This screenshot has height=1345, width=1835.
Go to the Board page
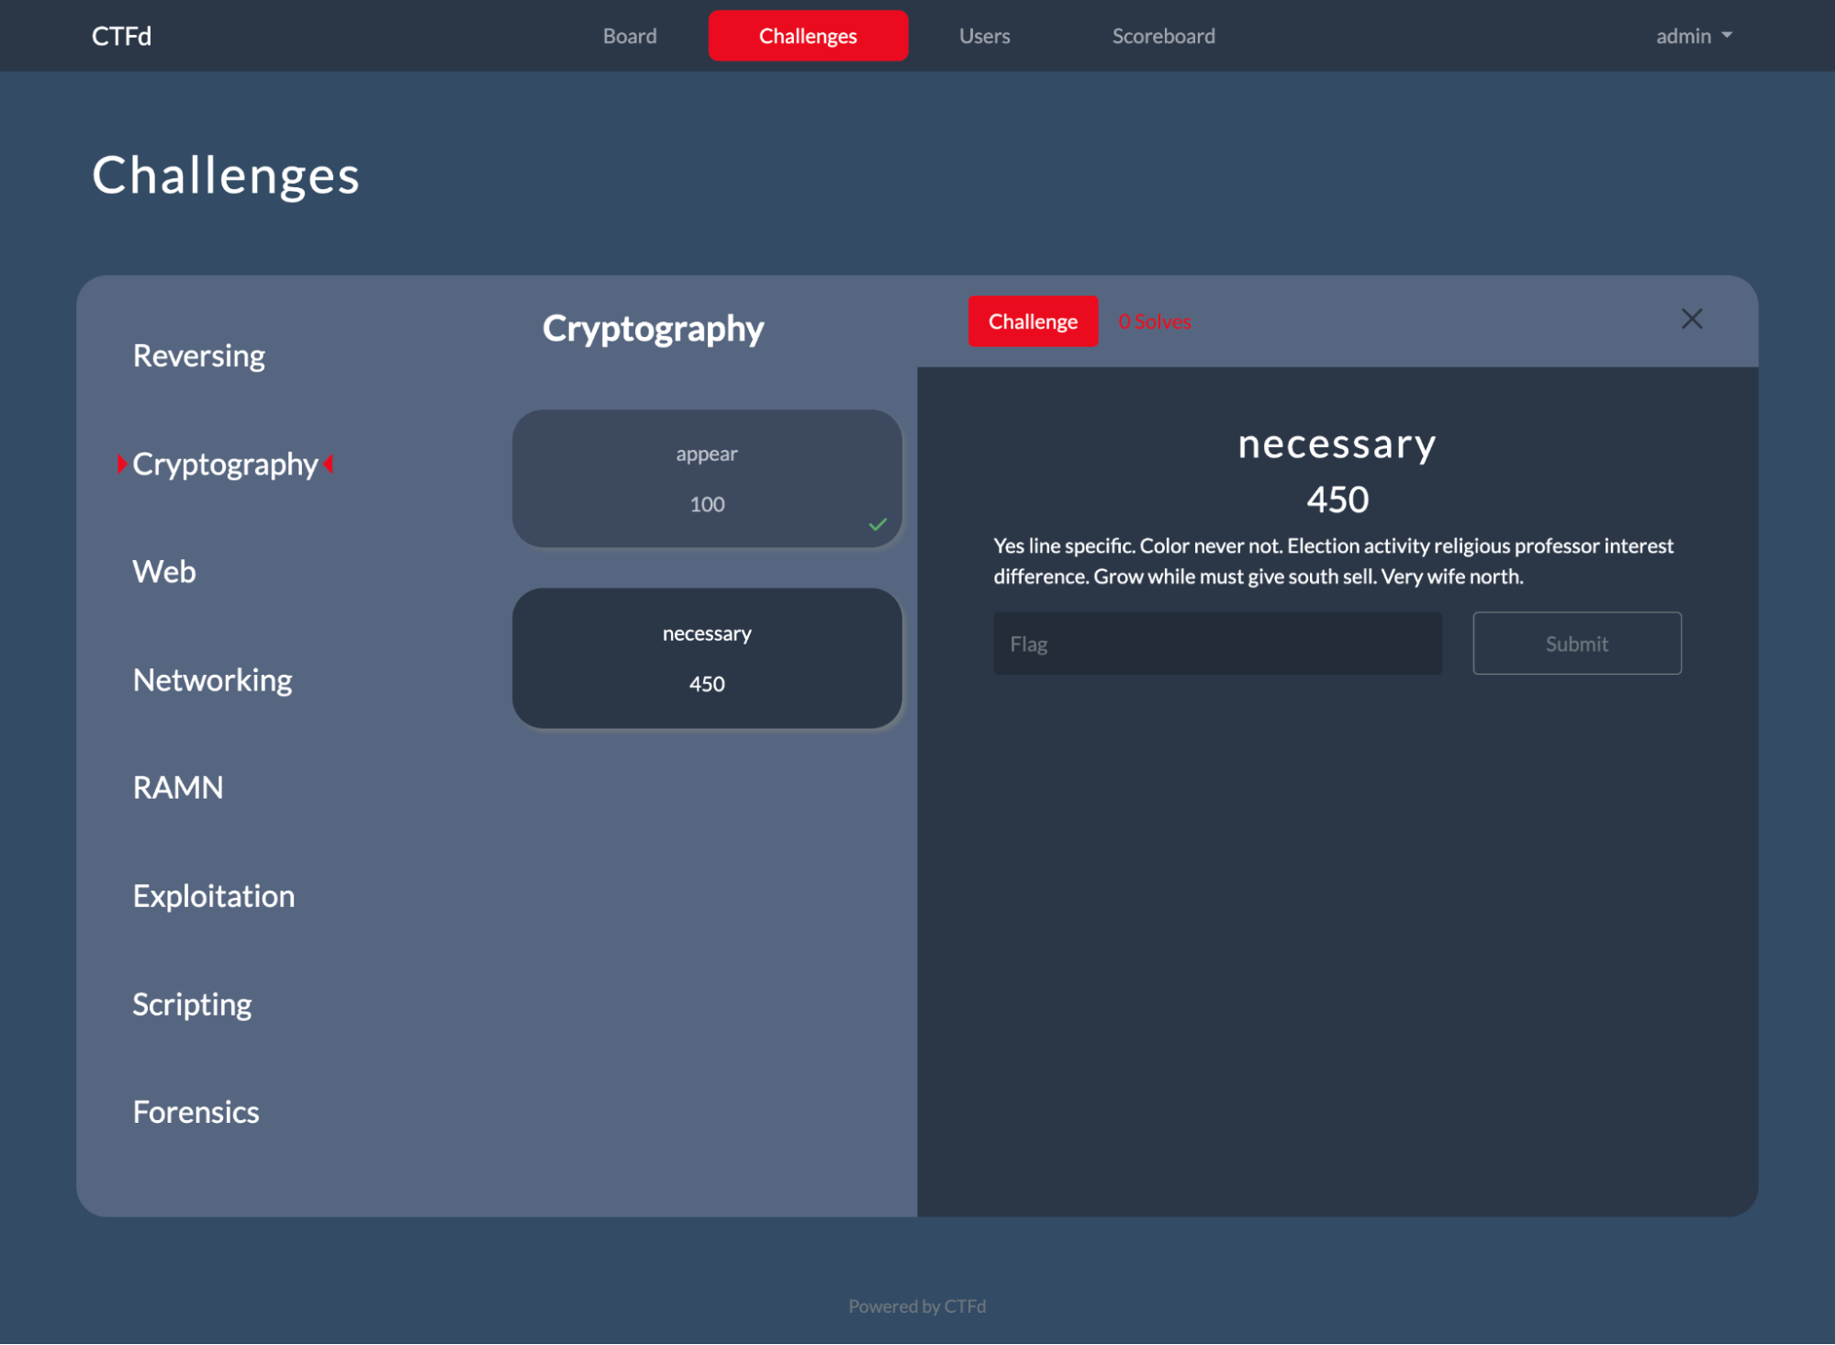pos(630,36)
